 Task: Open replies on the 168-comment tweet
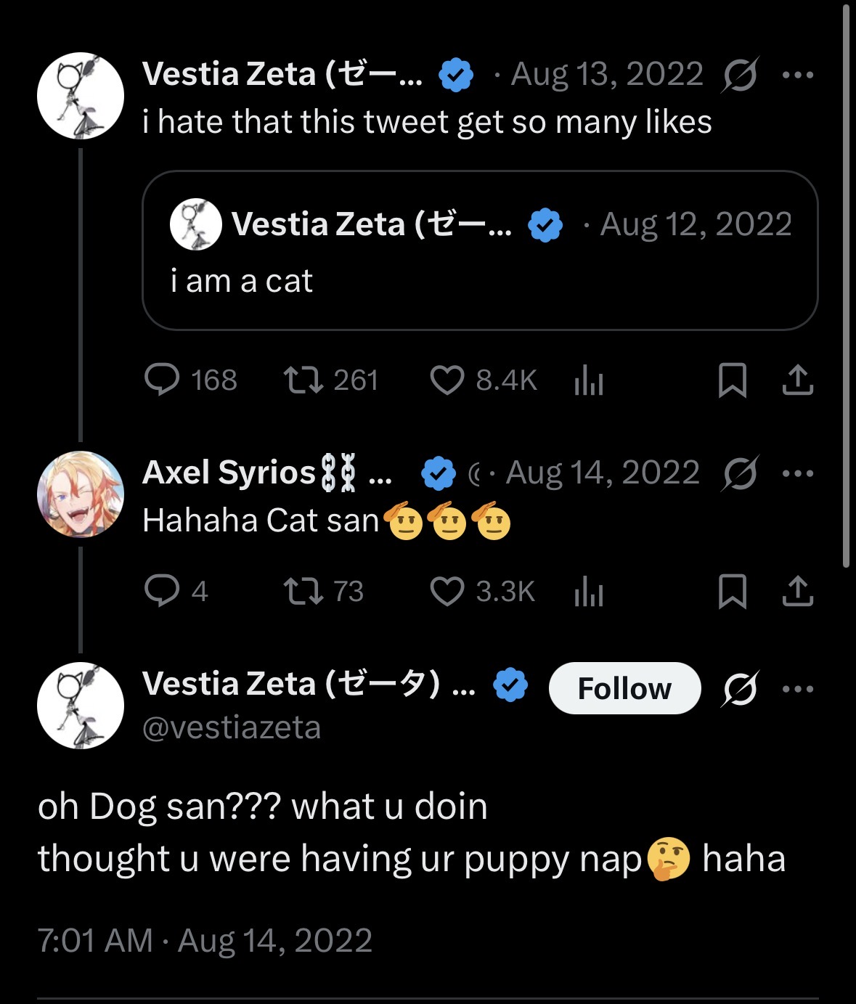point(162,380)
